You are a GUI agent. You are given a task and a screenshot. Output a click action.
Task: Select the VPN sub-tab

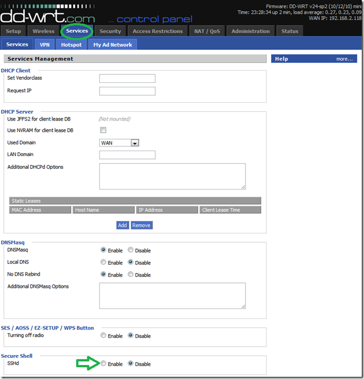click(45, 44)
